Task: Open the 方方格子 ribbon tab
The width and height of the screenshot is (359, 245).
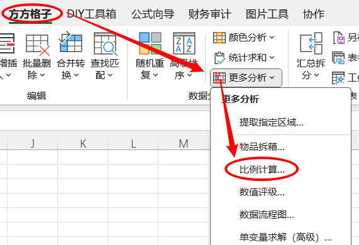Action: pos(30,14)
